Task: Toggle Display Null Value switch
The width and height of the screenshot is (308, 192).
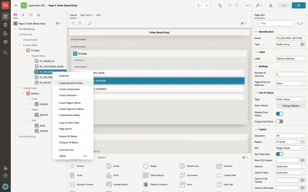Action: pos(279,121)
